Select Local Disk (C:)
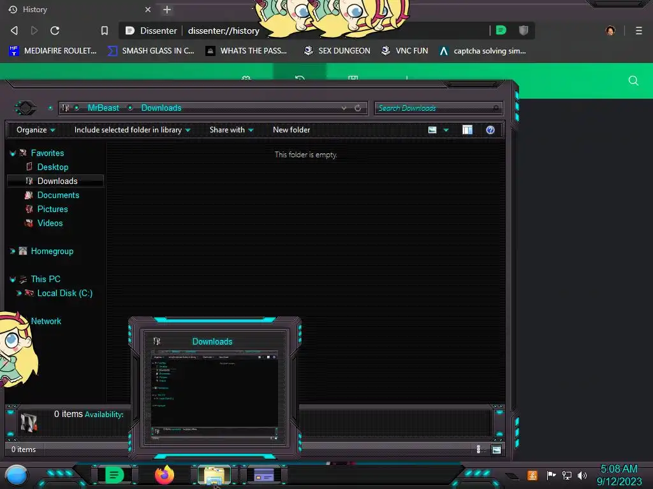This screenshot has width=653, height=489. pyautogui.click(x=64, y=293)
